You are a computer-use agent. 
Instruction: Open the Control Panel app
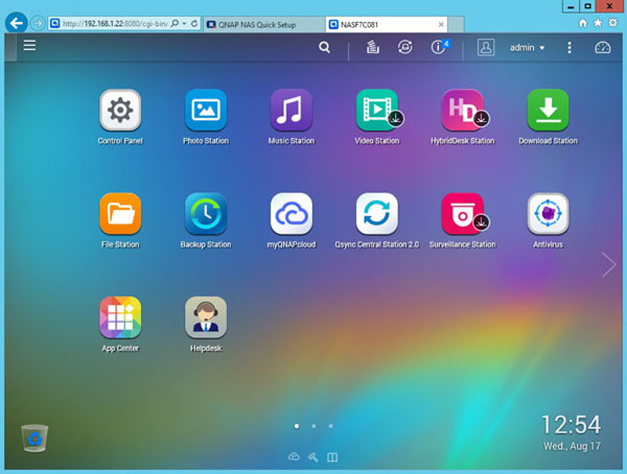120,110
